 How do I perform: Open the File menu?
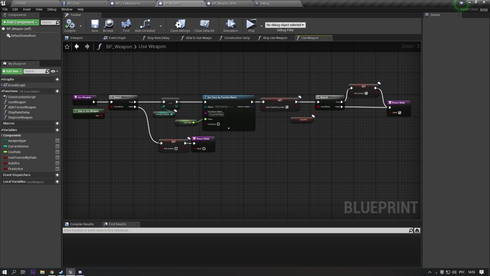[5, 9]
